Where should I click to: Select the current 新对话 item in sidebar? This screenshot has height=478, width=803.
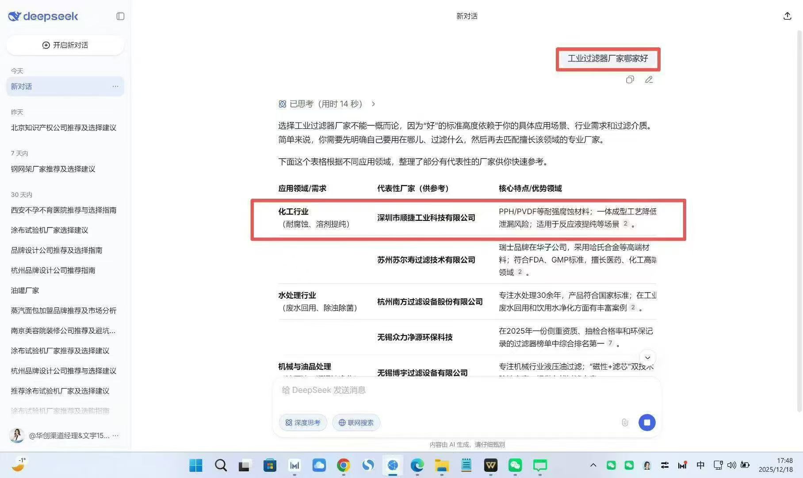65,86
